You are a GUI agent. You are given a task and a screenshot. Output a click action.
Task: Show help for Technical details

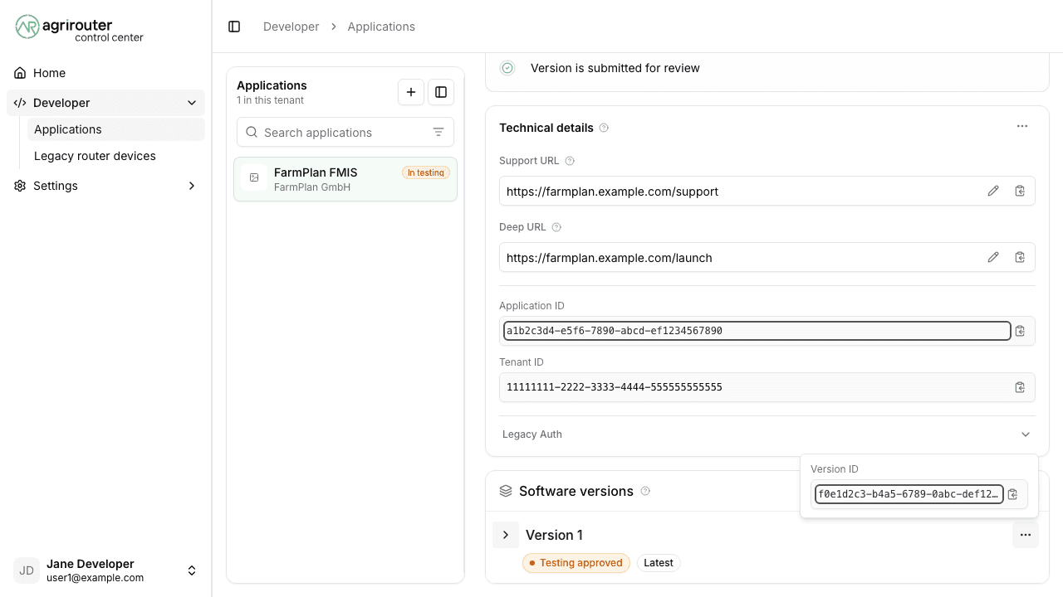point(604,128)
